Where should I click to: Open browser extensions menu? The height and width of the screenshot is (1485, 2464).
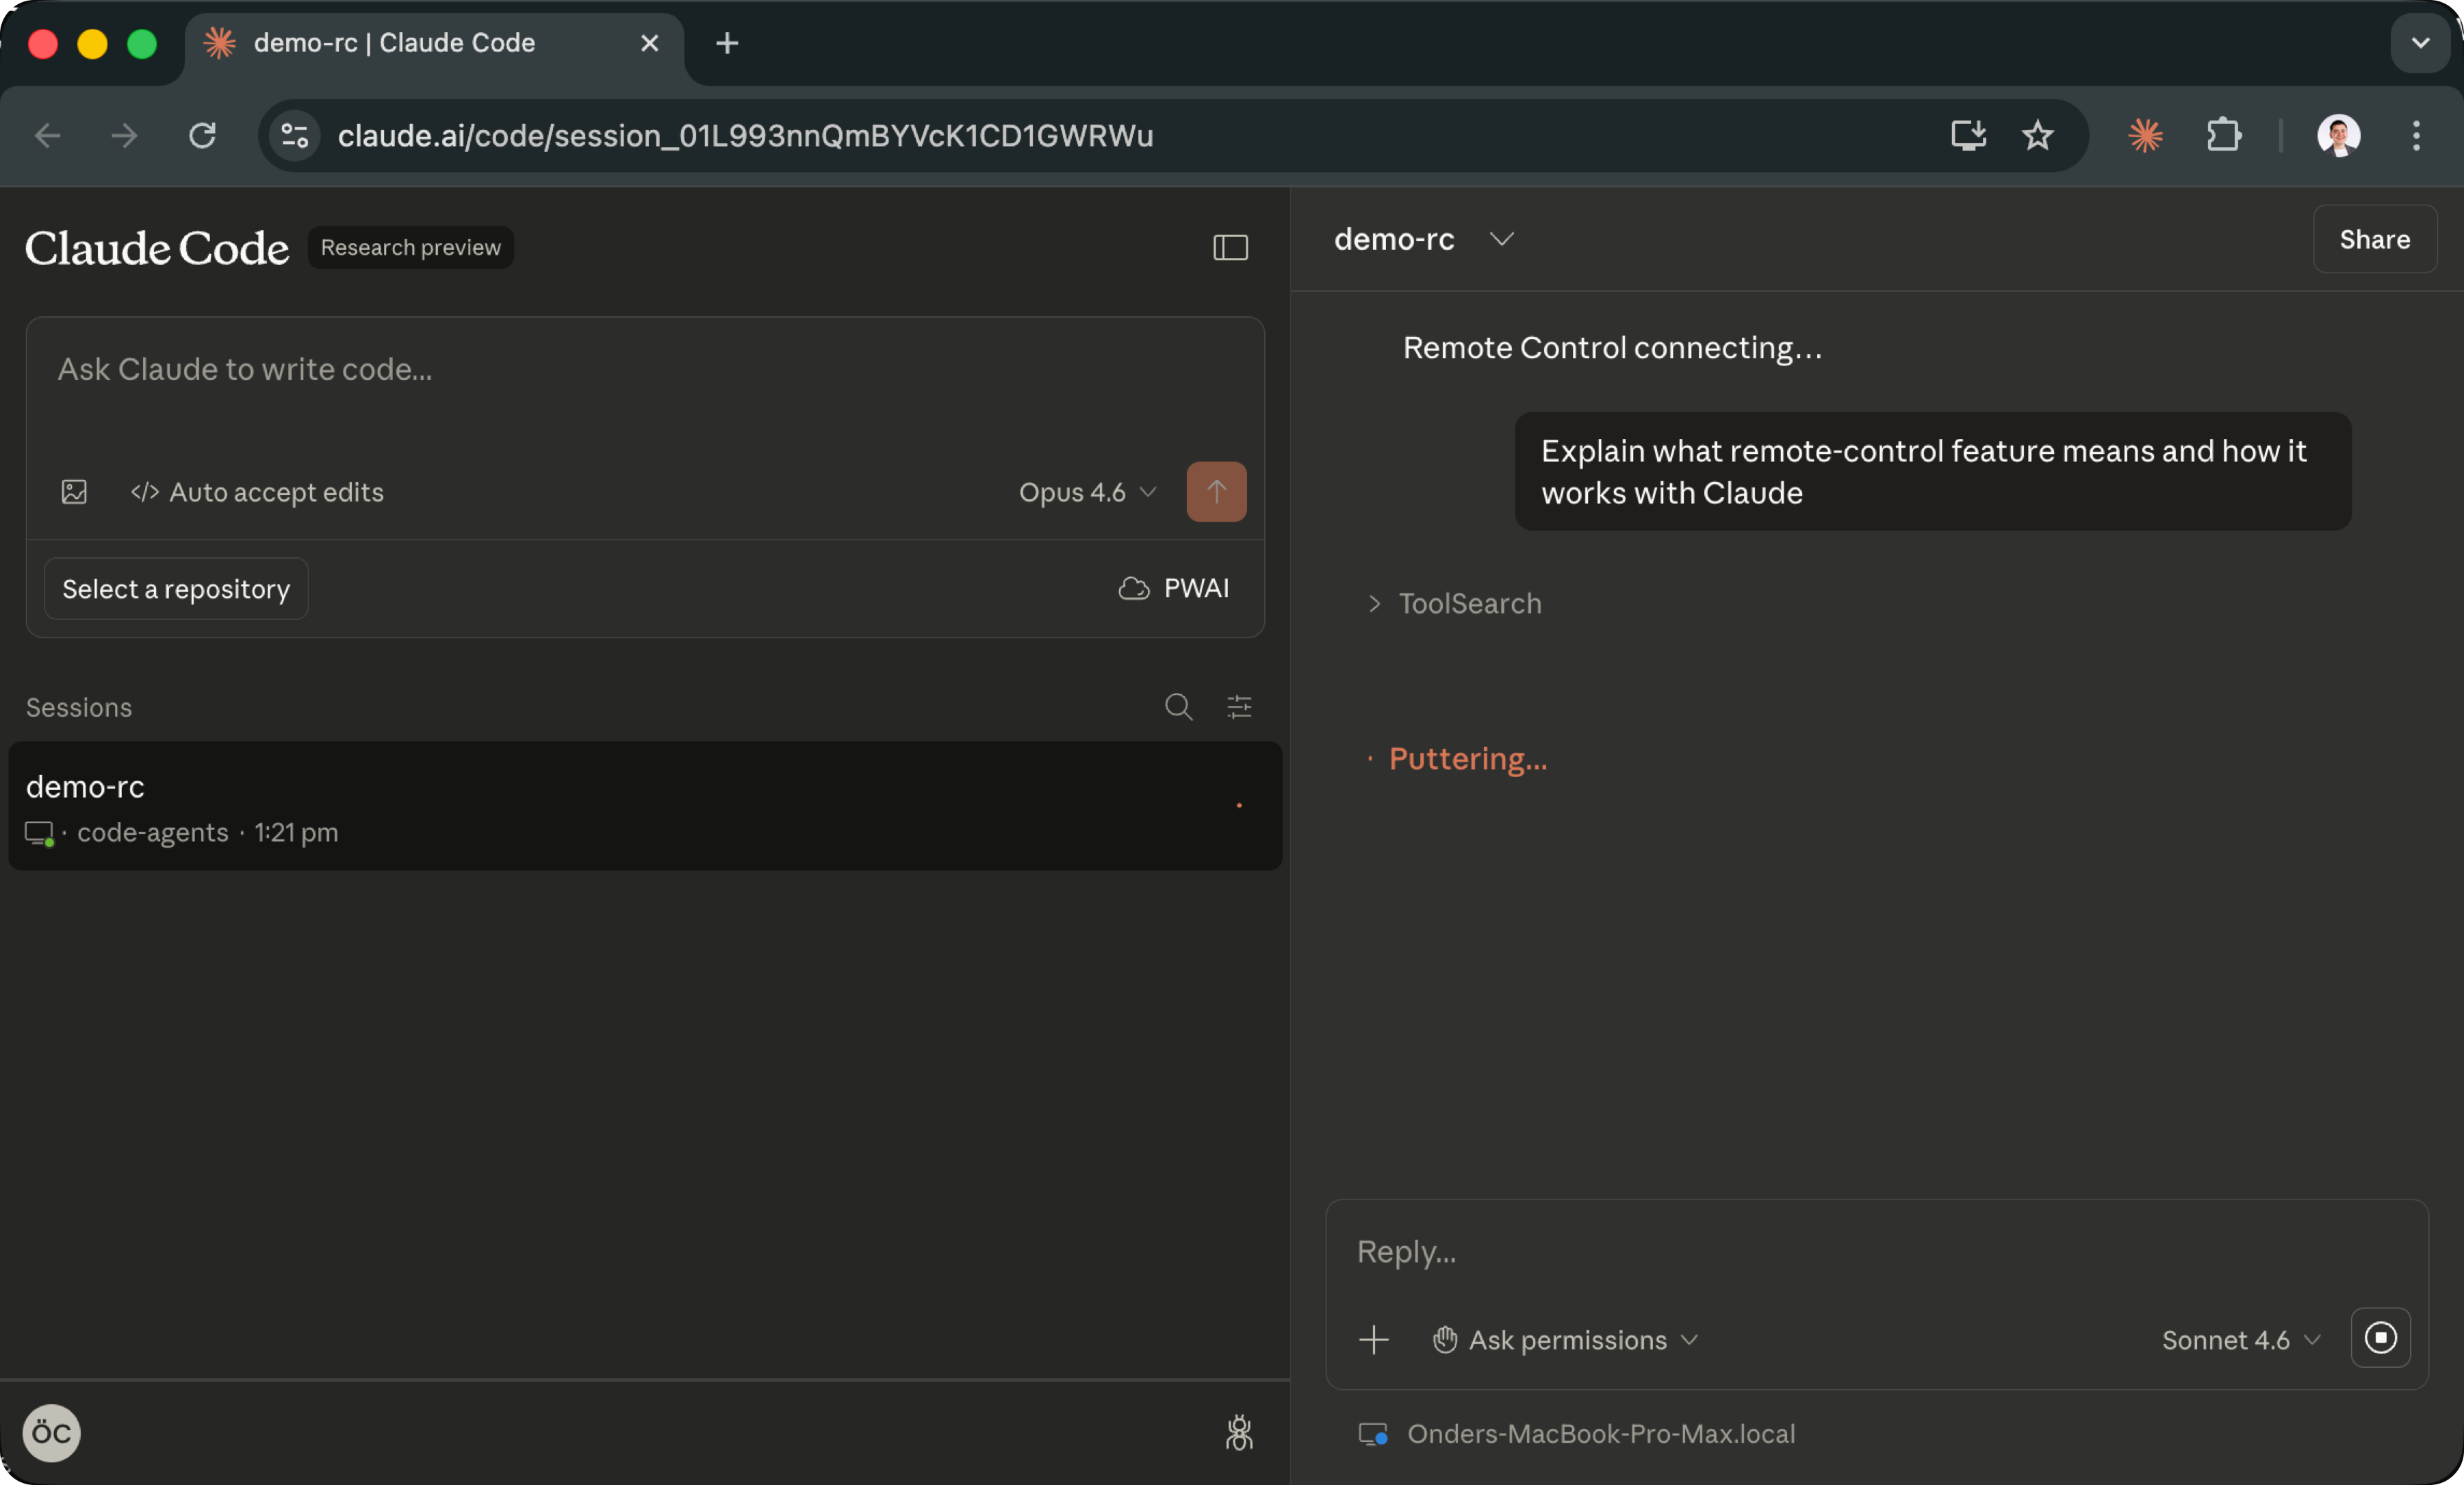pos(2224,136)
